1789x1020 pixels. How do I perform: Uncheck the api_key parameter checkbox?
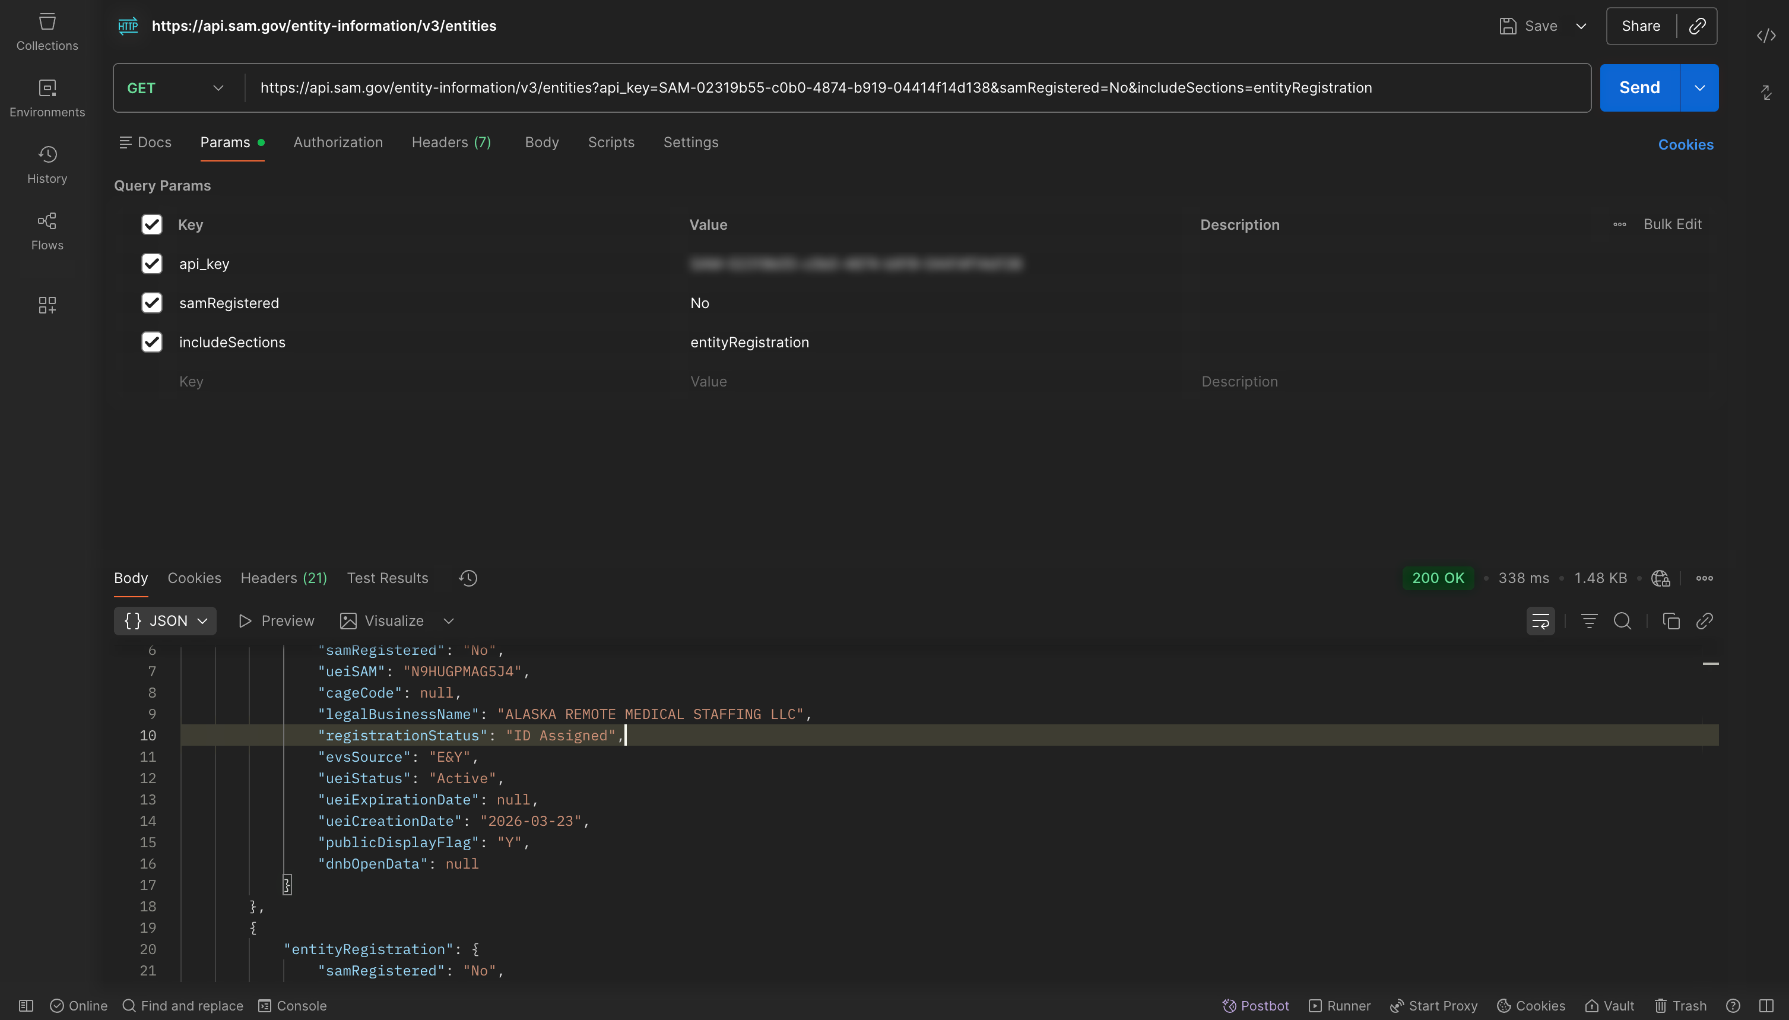pos(152,264)
